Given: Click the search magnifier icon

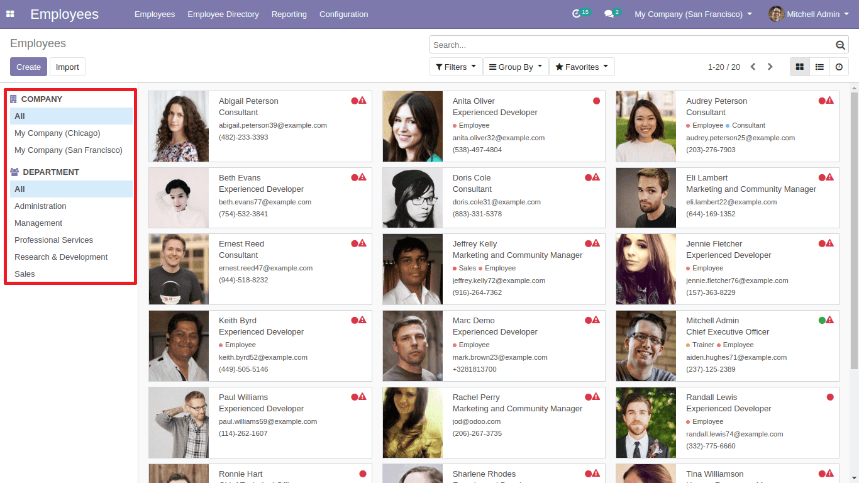Looking at the screenshot, I should point(840,45).
